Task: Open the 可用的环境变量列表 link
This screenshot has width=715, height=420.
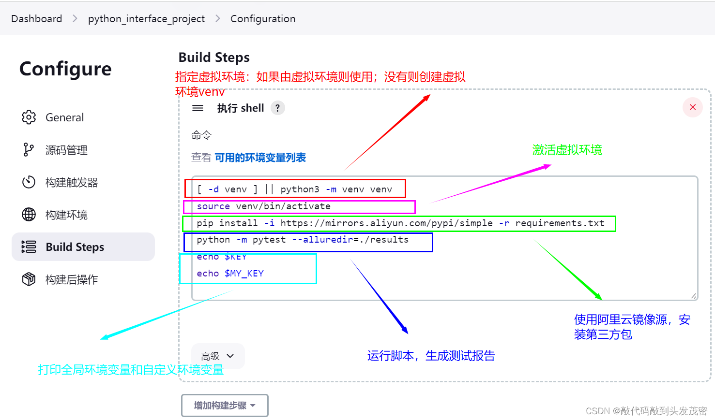Action: (x=260, y=158)
